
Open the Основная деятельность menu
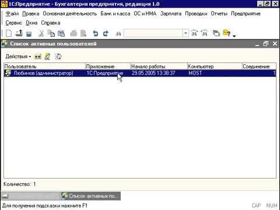[70, 13]
